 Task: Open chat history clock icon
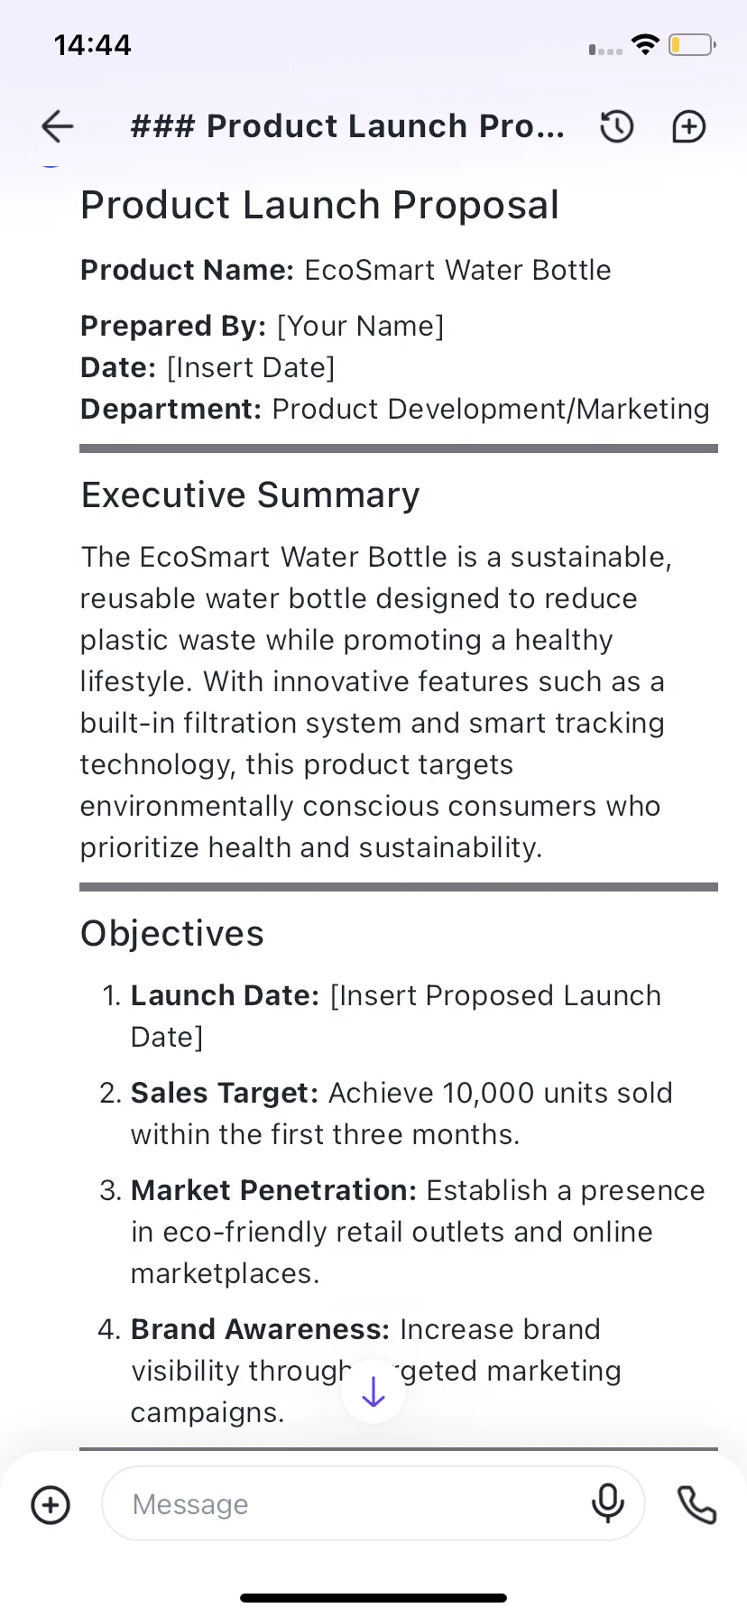tap(617, 126)
